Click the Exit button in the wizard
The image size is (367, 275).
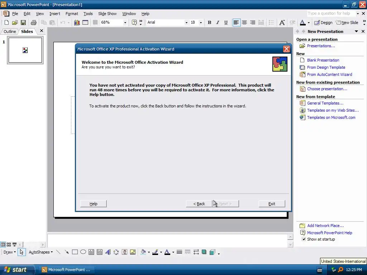point(272,204)
